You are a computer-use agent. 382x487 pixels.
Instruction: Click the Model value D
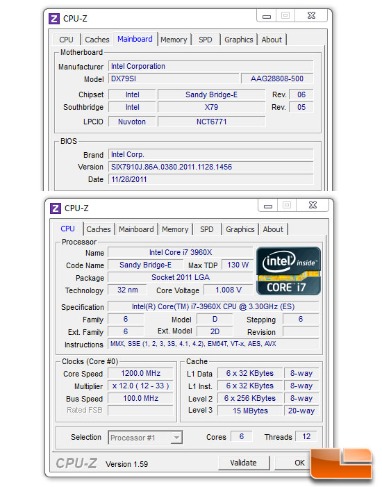pos(215,319)
